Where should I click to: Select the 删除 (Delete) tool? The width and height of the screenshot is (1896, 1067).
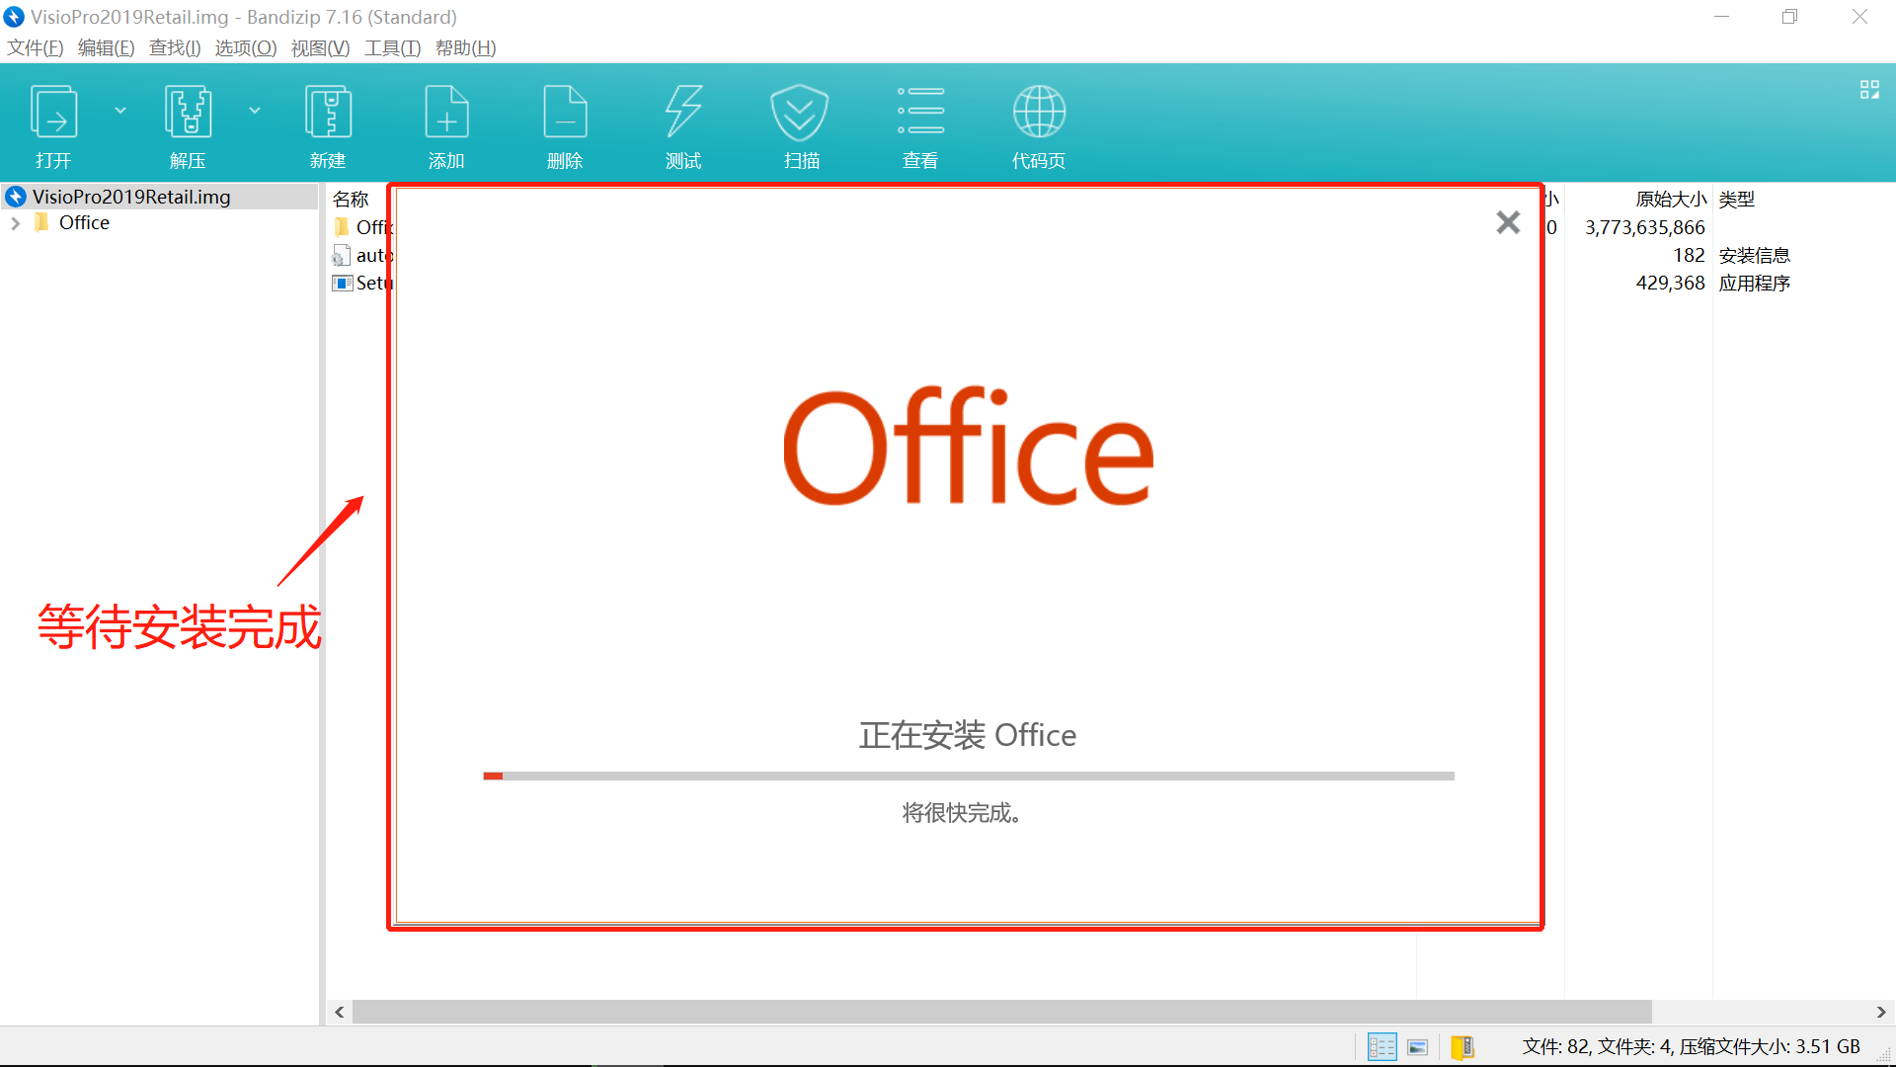point(565,123)
